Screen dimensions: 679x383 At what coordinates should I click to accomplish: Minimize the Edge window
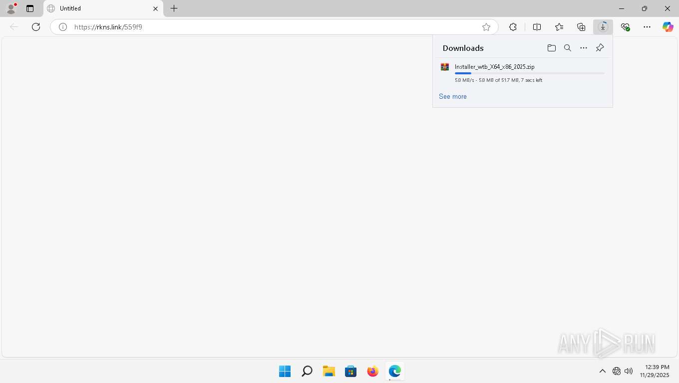622,8
